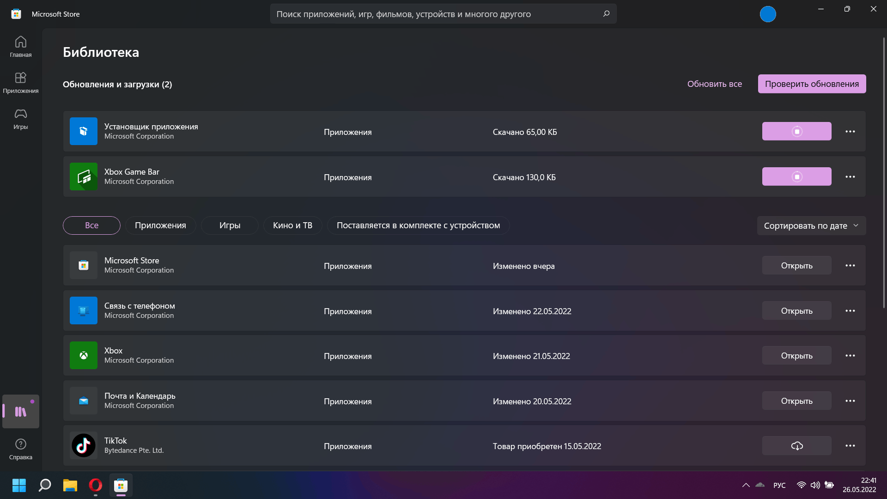Open more options for Связь с телефоном
Image resolution: width=887 pixels, height=499 pixels.
pos(850,310)
